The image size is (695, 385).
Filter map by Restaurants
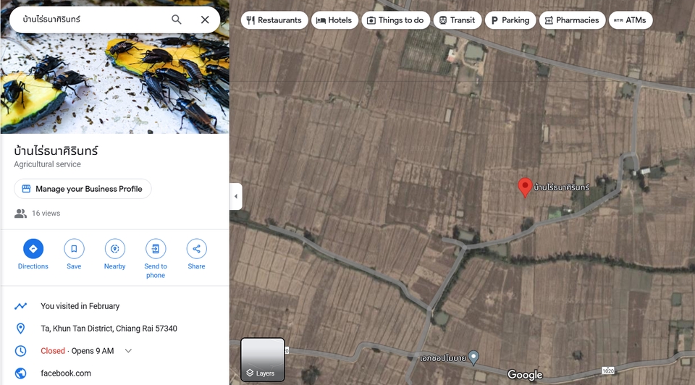click(274, 20)
